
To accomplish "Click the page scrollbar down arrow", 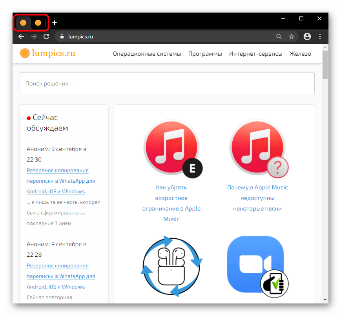I will coord(325,300).
